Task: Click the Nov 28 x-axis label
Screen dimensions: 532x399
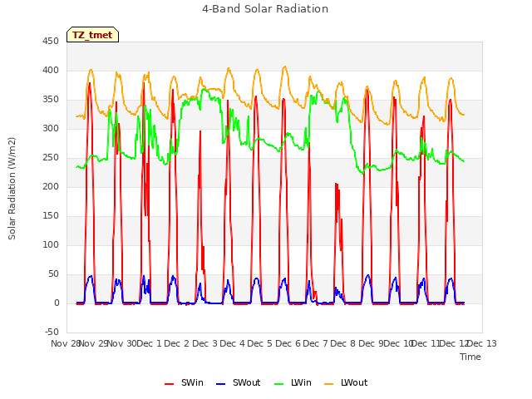Action: (x=65, y=343)
